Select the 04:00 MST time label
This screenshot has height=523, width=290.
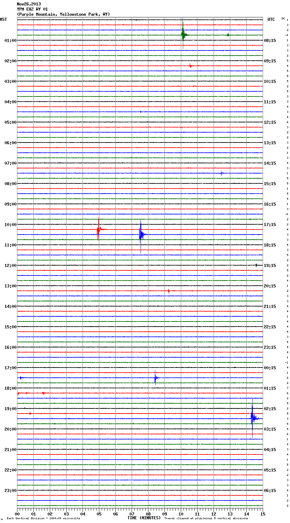(10, 102)
